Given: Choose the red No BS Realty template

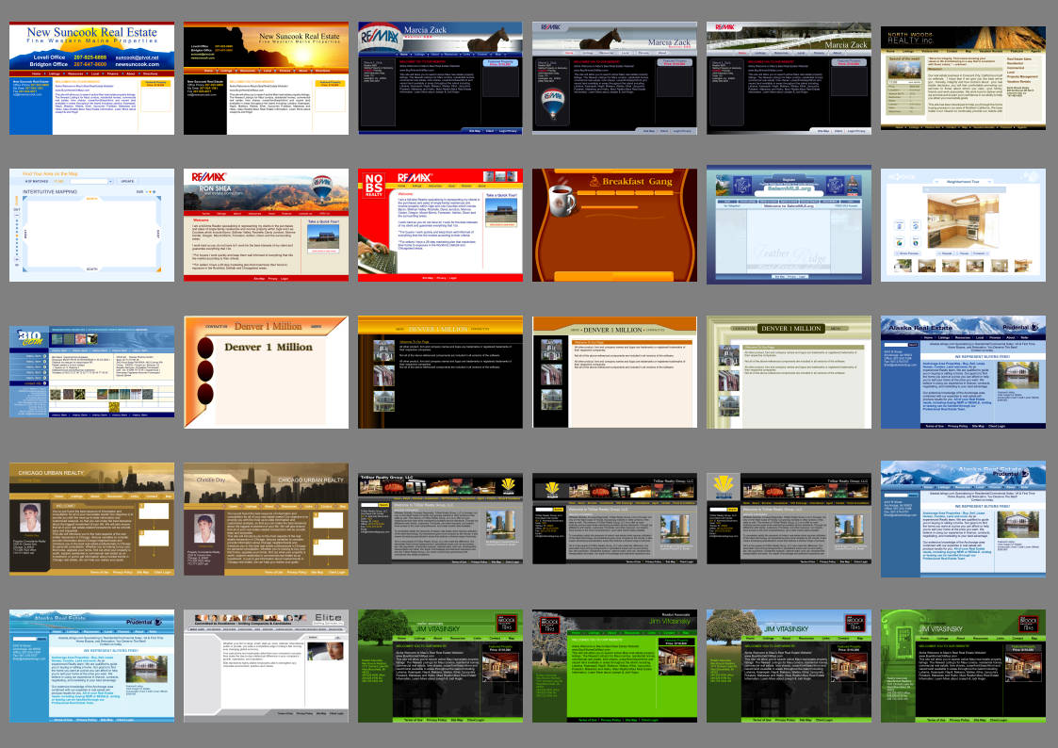Looking at the screenshot, I should click(440, 225).
